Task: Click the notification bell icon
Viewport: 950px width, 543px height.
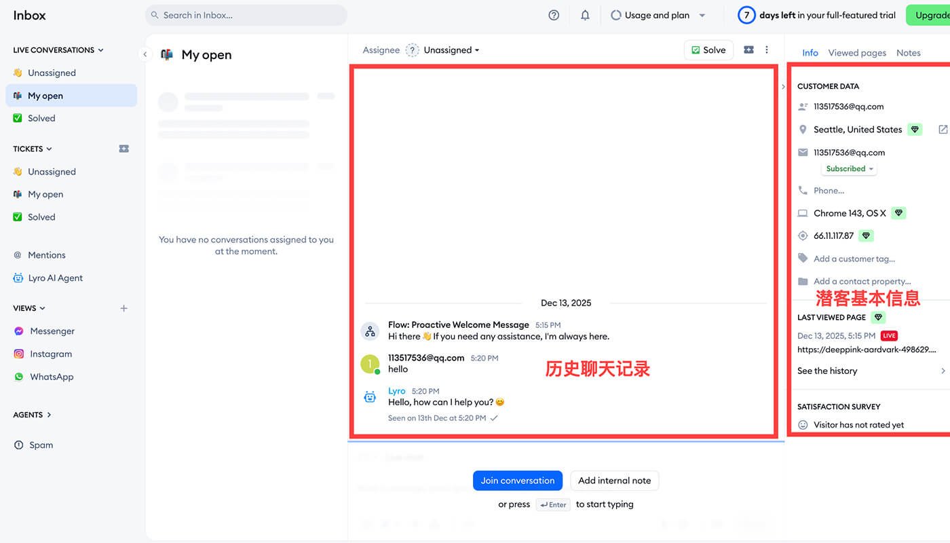Action: (584, 14)
